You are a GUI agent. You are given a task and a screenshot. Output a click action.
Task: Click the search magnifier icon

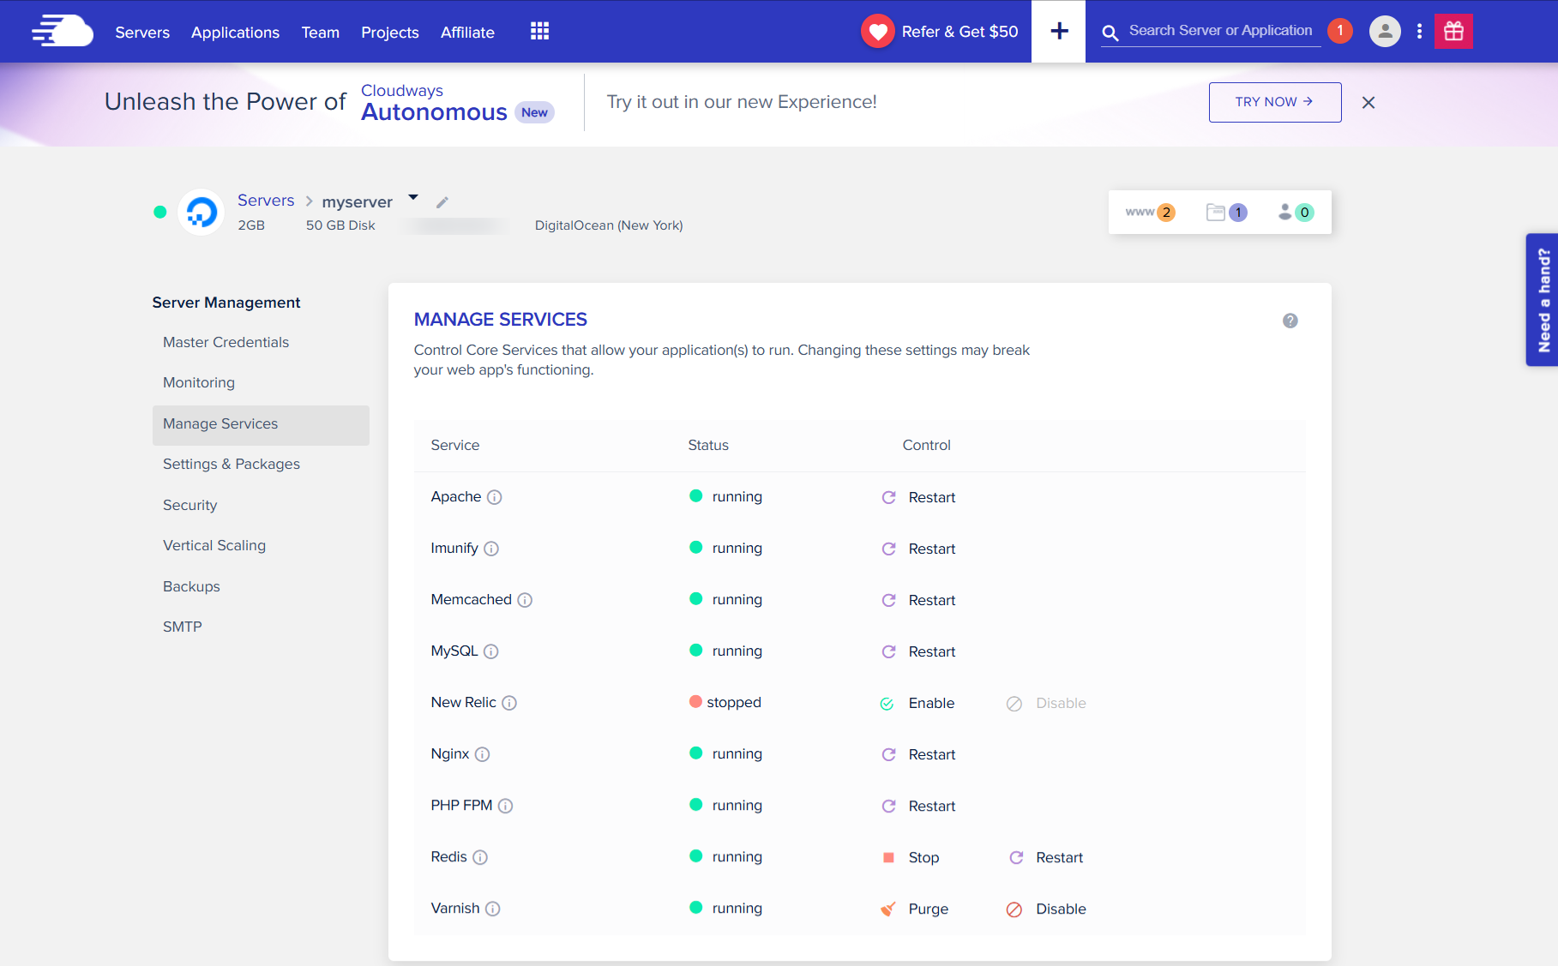click(x=1110, y=33)
